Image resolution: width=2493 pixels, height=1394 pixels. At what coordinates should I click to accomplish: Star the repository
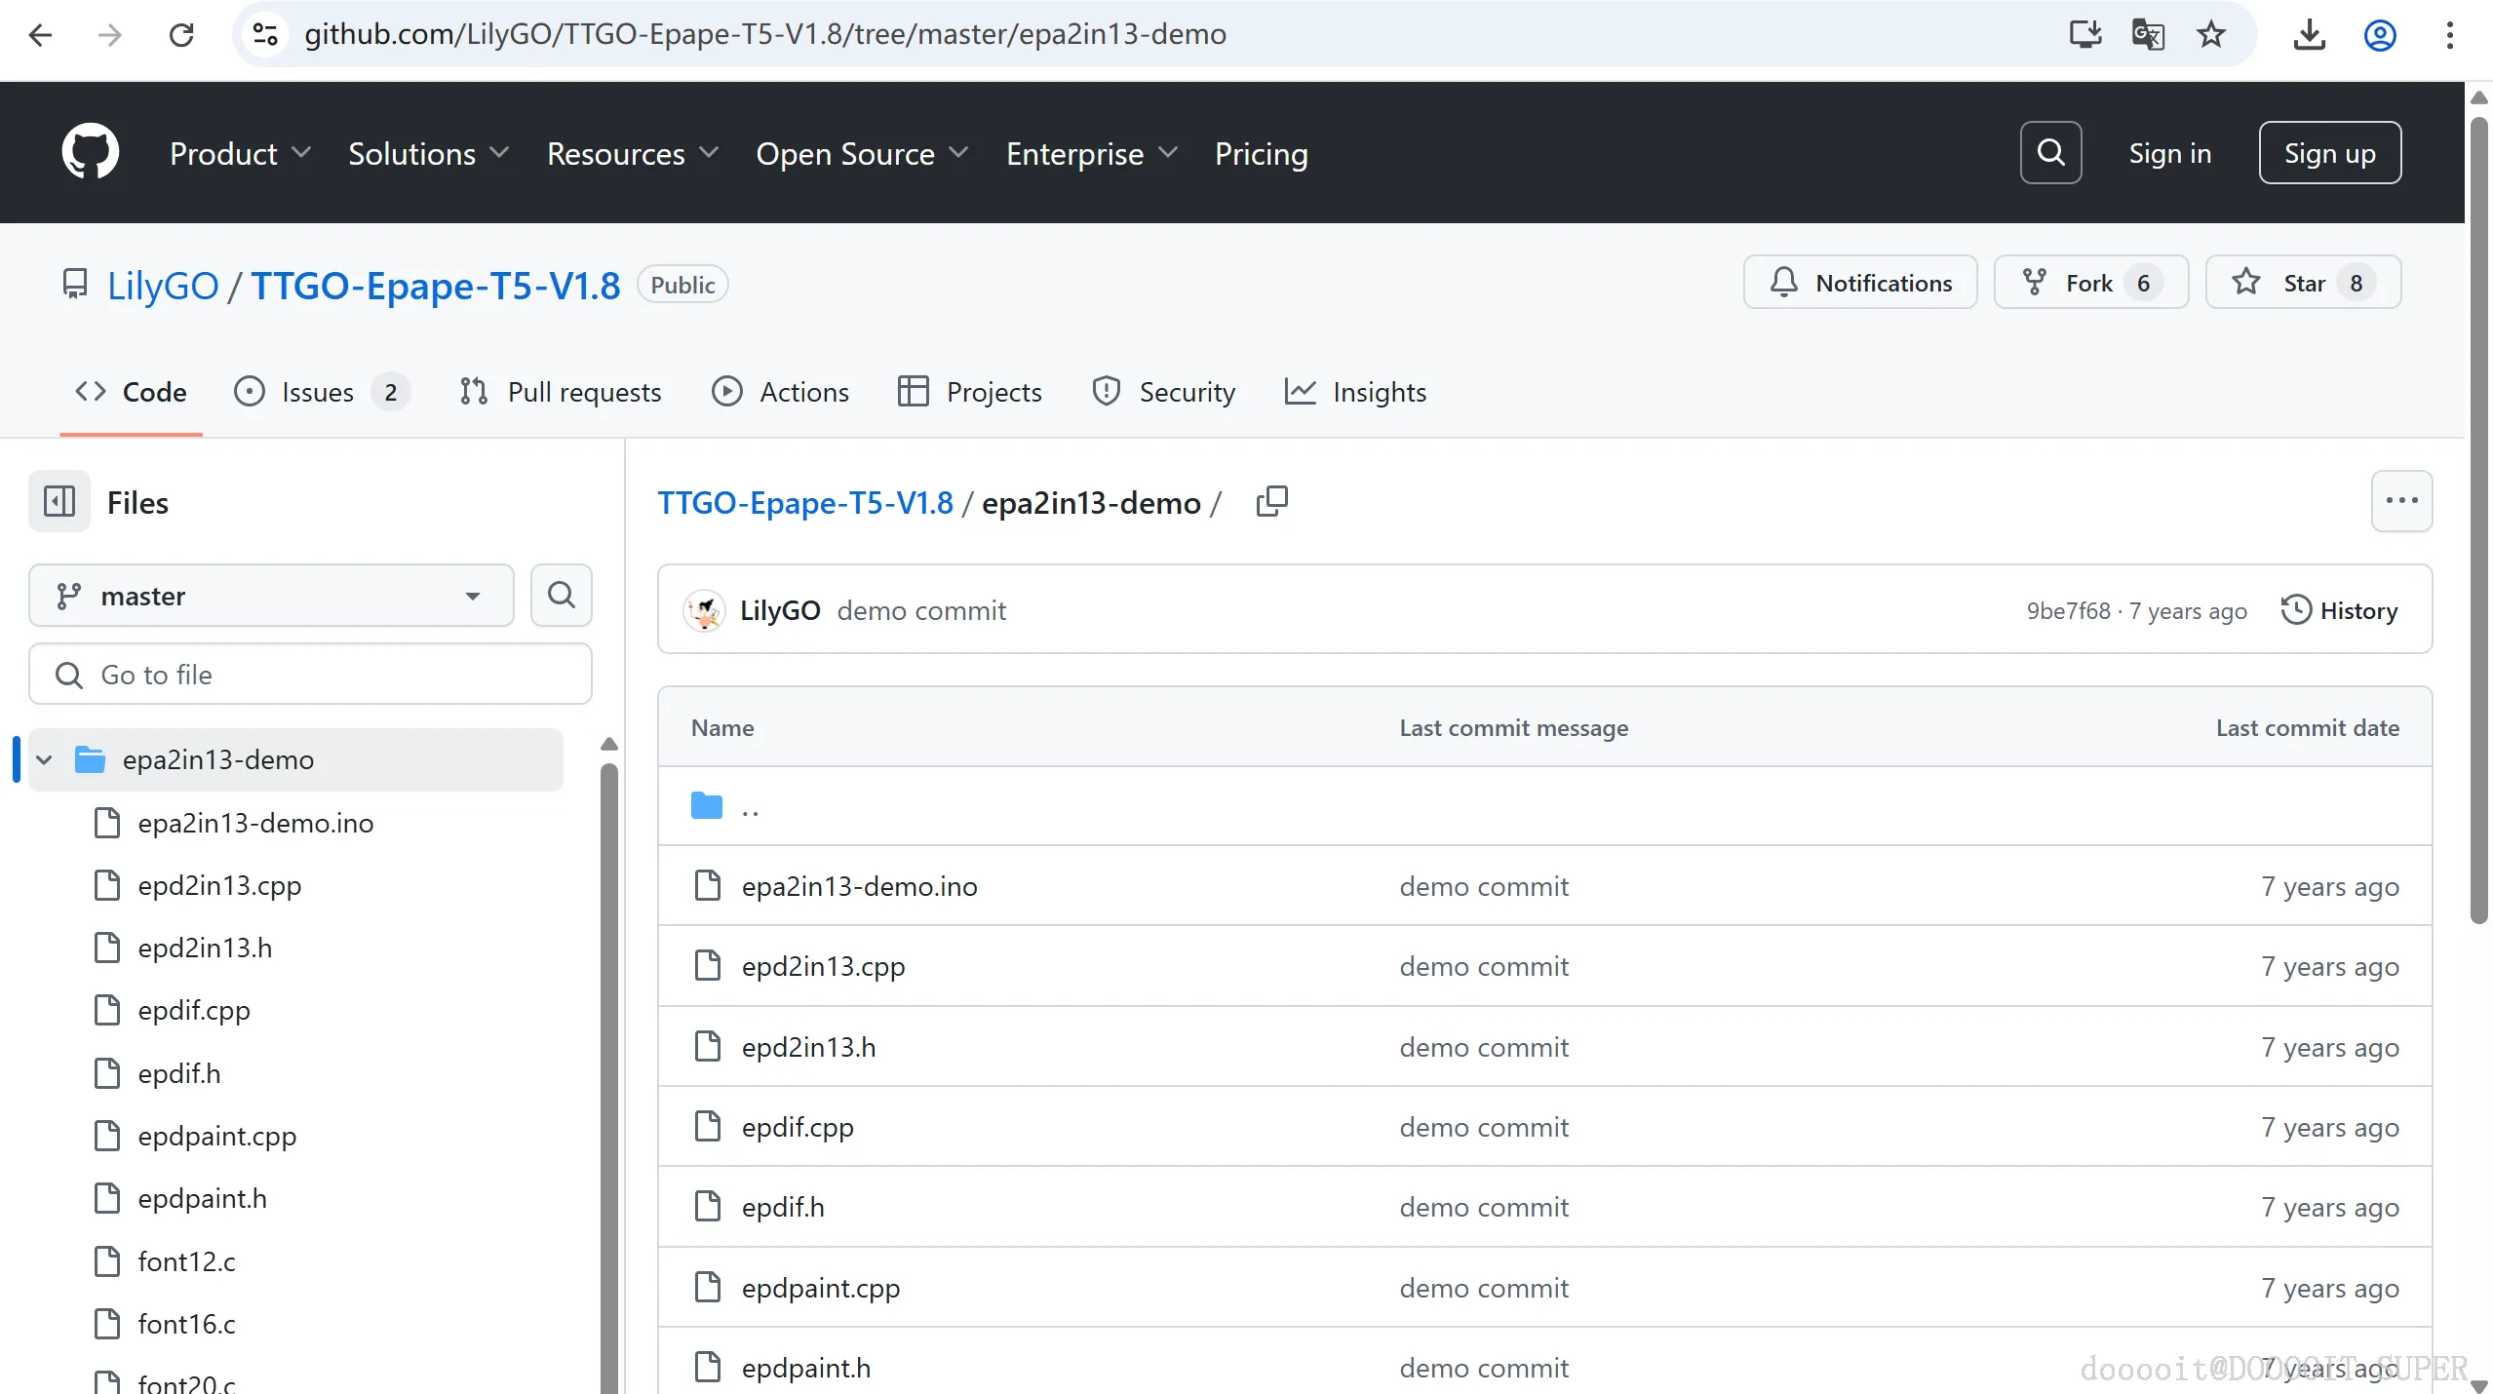(2302, 283)
